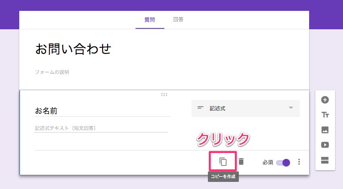Add a video from the side toolbar
The height and width of the screenshot is (189, 343).
[325, 145]
